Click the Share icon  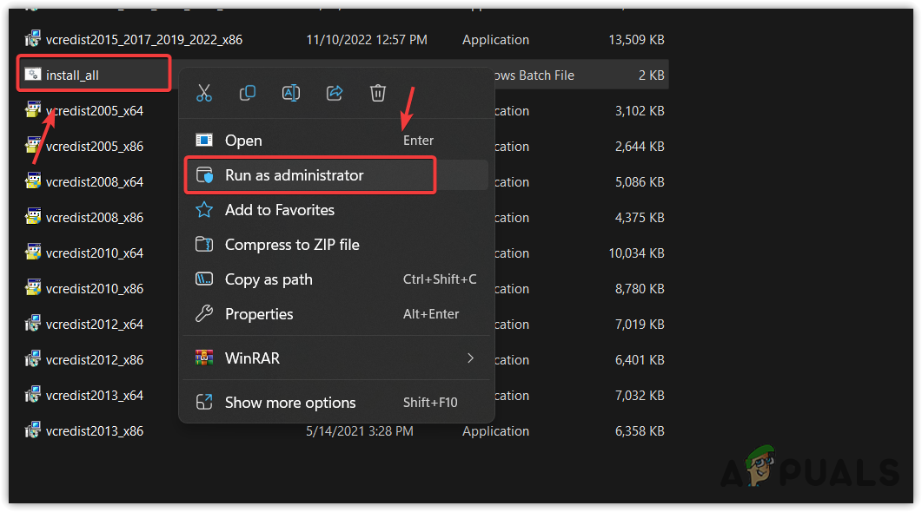tap(335, 93)
